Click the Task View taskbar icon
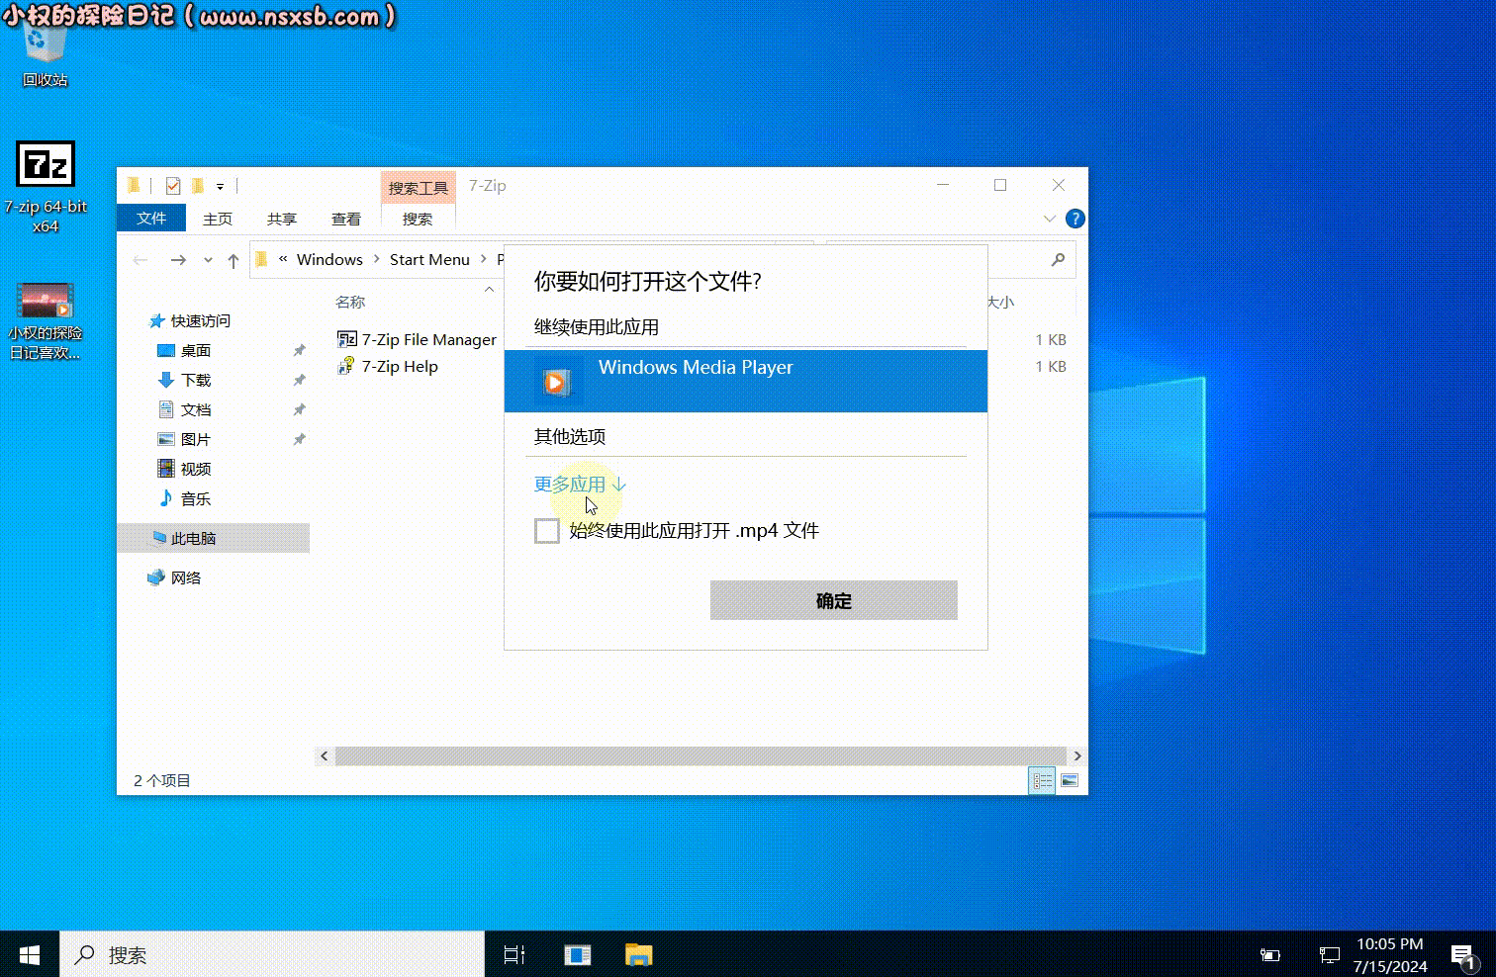 point(514,954)
